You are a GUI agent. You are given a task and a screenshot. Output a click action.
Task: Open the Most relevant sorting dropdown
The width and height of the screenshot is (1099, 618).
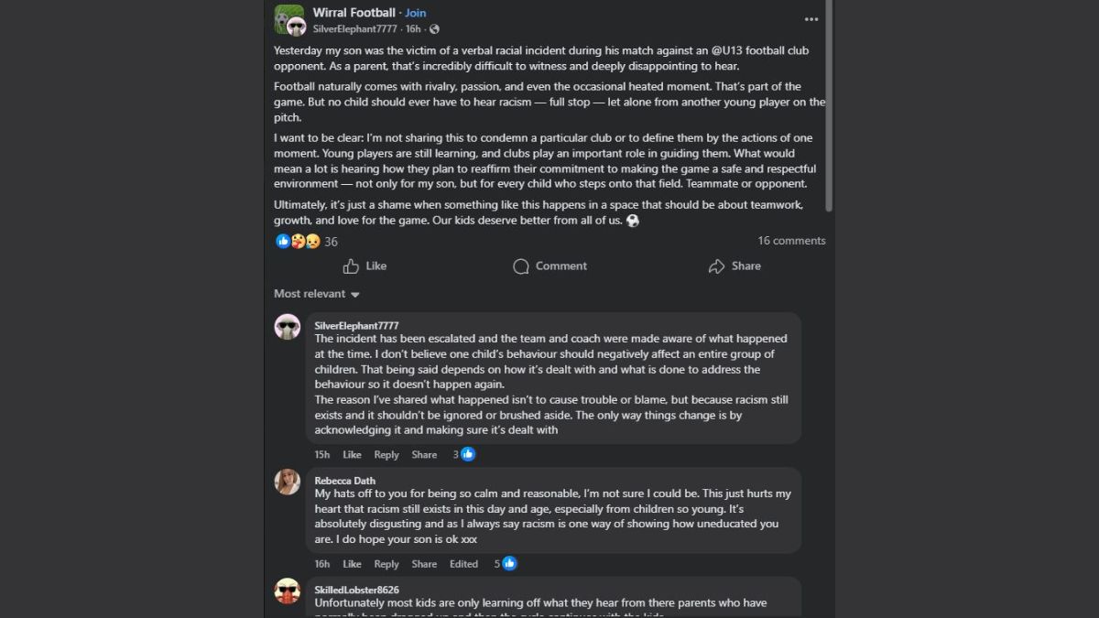coord(316,294)
